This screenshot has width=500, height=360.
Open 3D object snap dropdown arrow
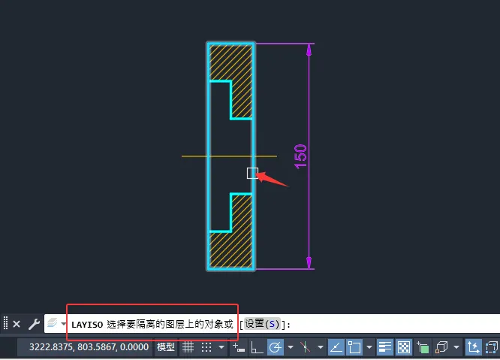tap(456, 347)
